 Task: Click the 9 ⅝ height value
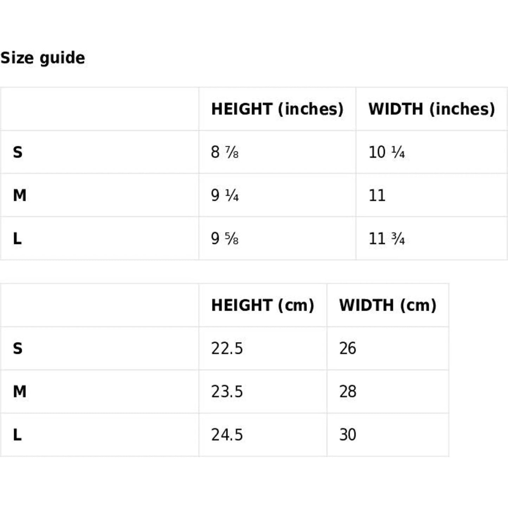(x=225, y=239)
